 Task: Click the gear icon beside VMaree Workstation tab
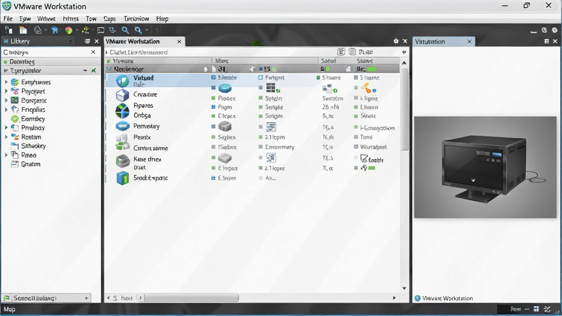396,41
